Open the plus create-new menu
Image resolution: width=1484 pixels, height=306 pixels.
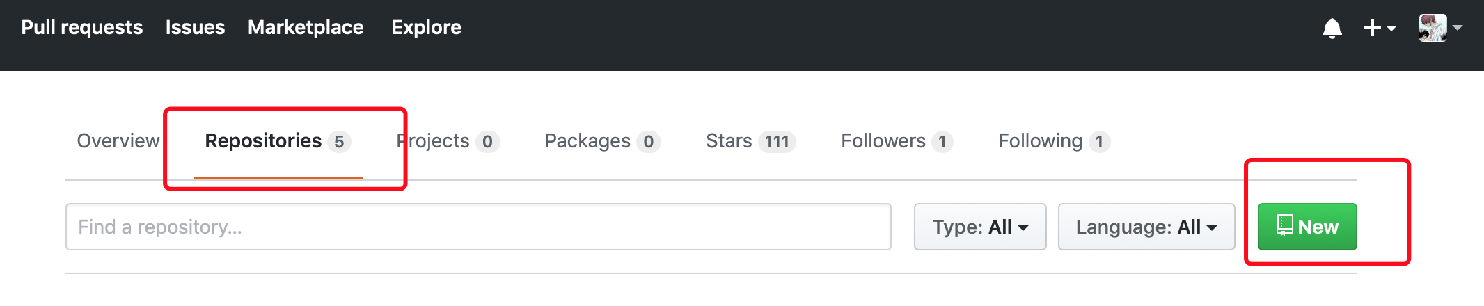(1380, 28)
